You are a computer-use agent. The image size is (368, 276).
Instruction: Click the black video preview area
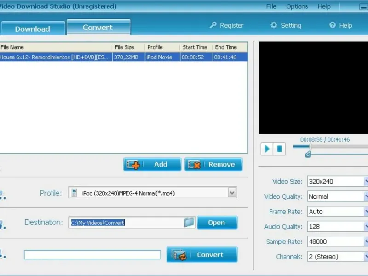pos(313,88)
